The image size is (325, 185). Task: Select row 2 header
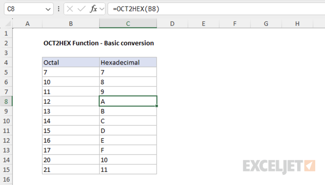[x=6, y=43]
